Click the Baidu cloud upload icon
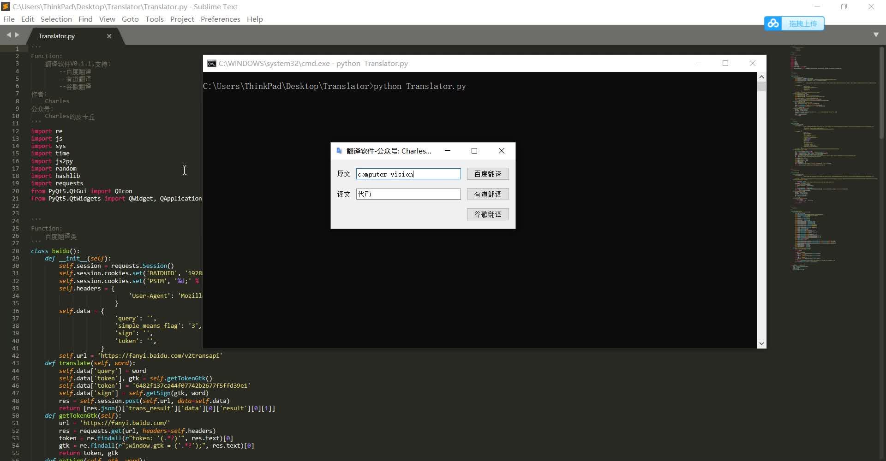The width and height of the screenshot is (886, 461). click(773, 23)
